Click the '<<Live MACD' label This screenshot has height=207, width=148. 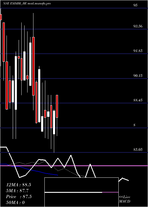[x=125, y=199]
